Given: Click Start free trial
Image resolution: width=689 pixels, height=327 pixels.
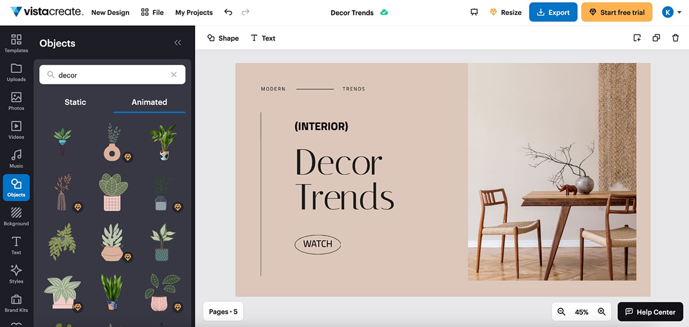Looking at the screenshot, I should coord(617,12).
